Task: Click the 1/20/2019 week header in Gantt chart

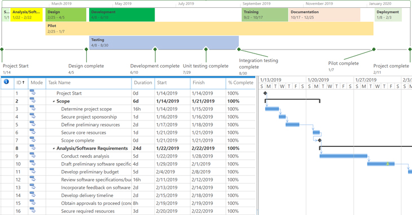Action: coord(330,79)
